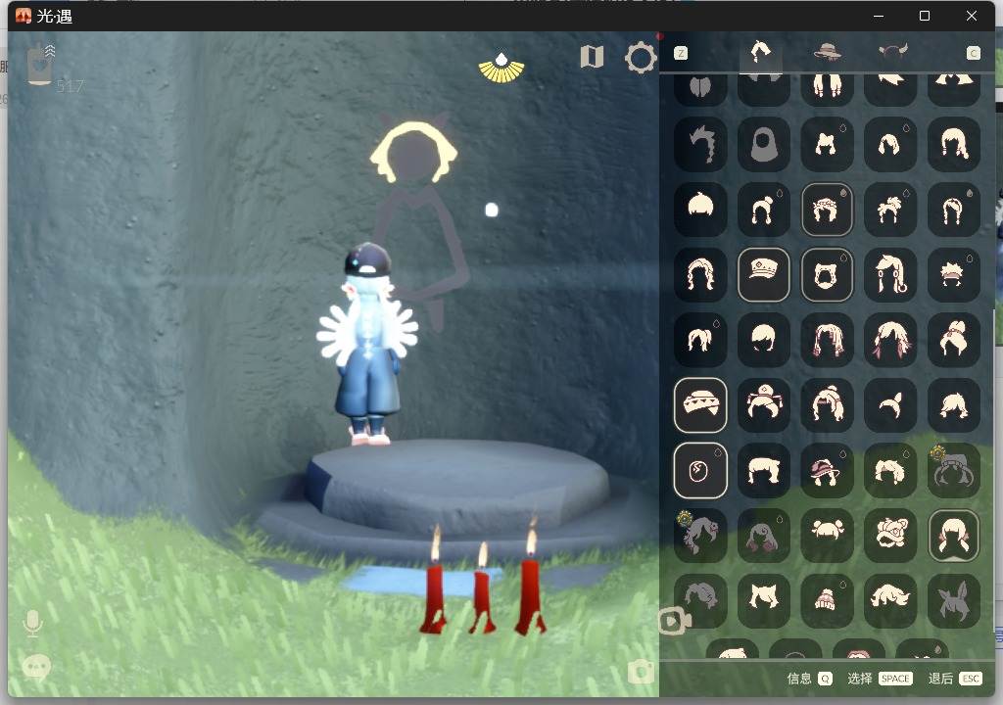The image size is (1003, 705).
Task: Tap the winged light fan indicator
Action: click(501, 69)
